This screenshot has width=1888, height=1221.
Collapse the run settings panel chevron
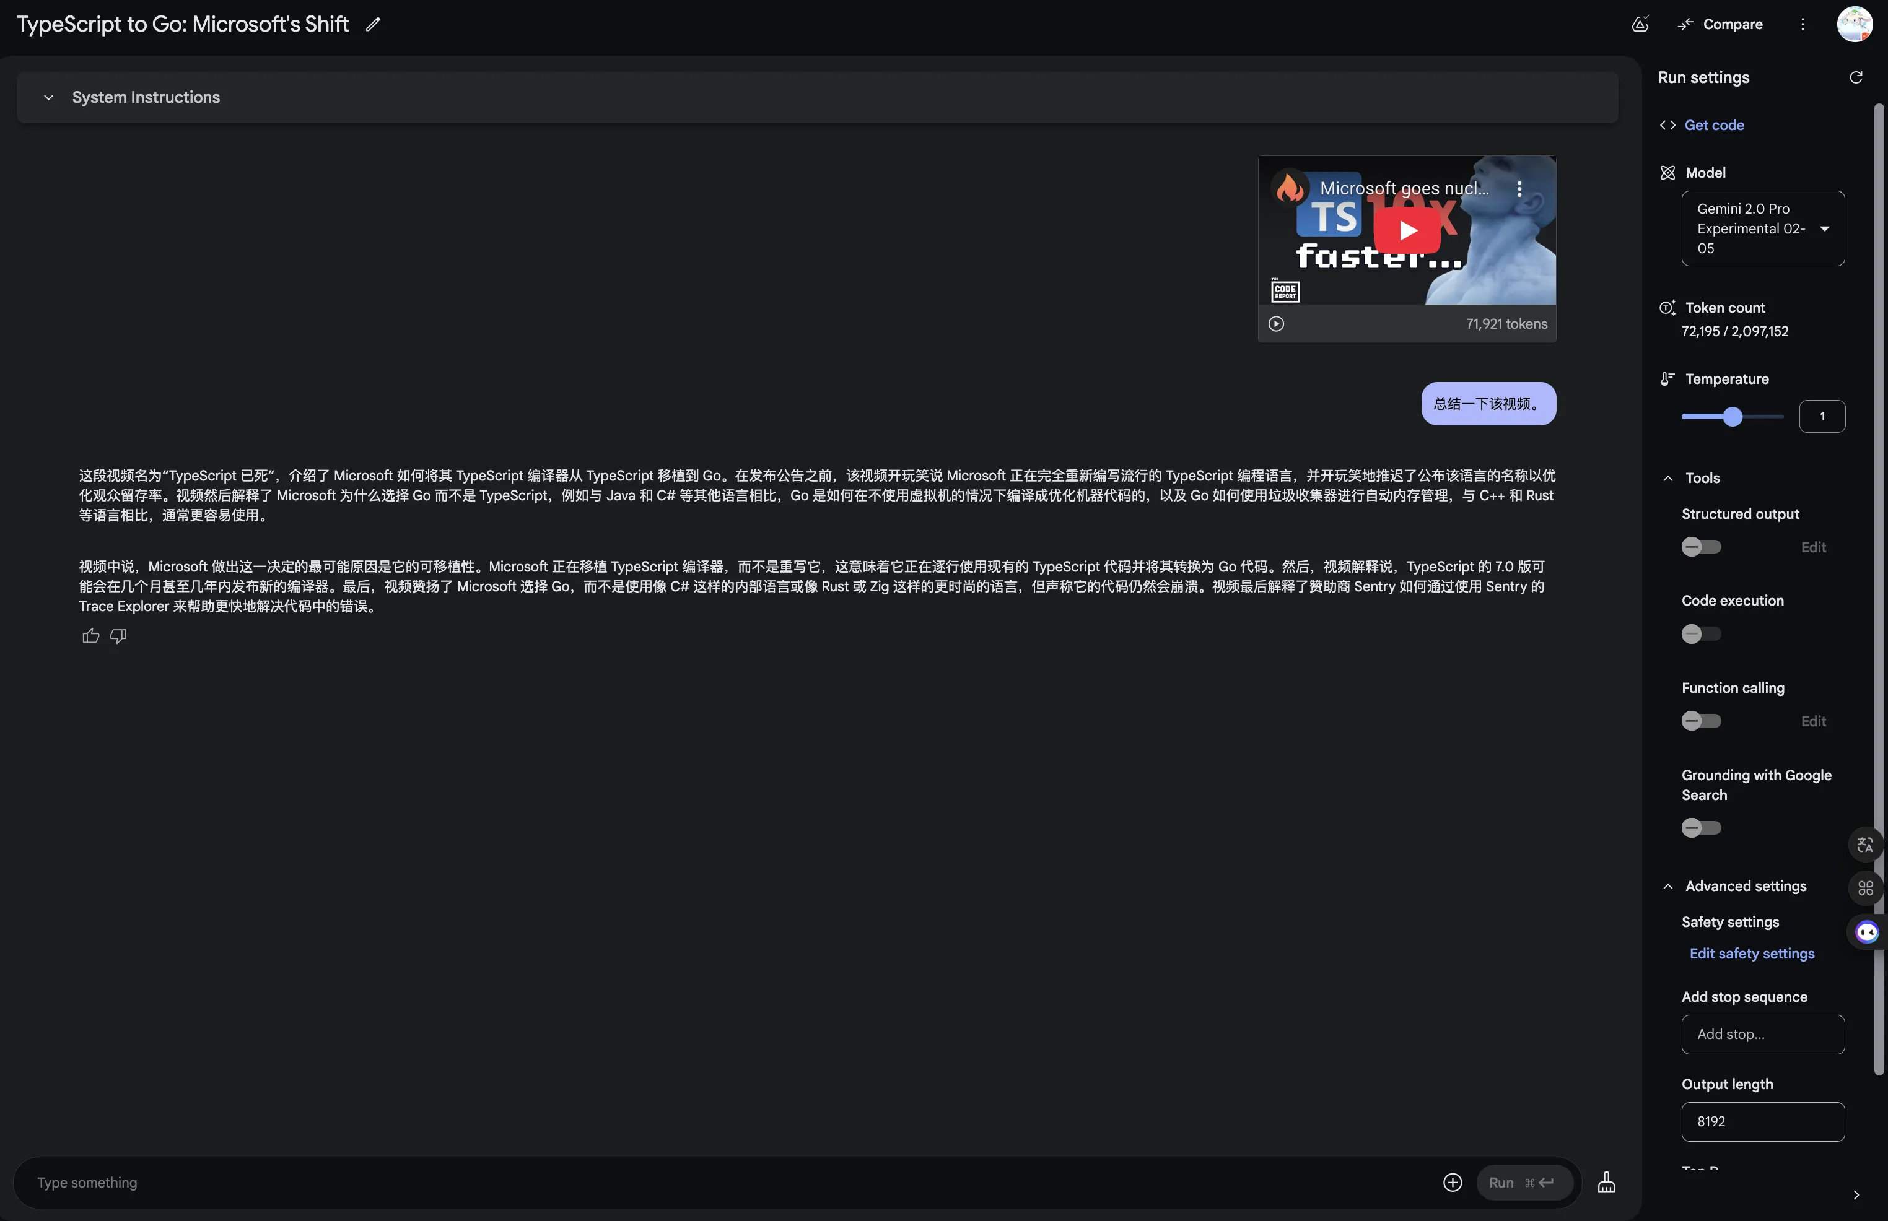click(x=1856, y=1195)
